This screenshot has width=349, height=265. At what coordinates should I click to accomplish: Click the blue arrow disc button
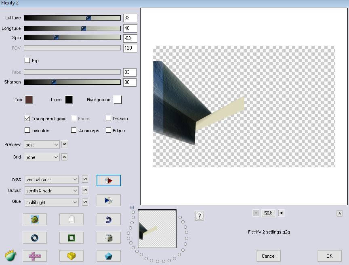click(108, 200)
